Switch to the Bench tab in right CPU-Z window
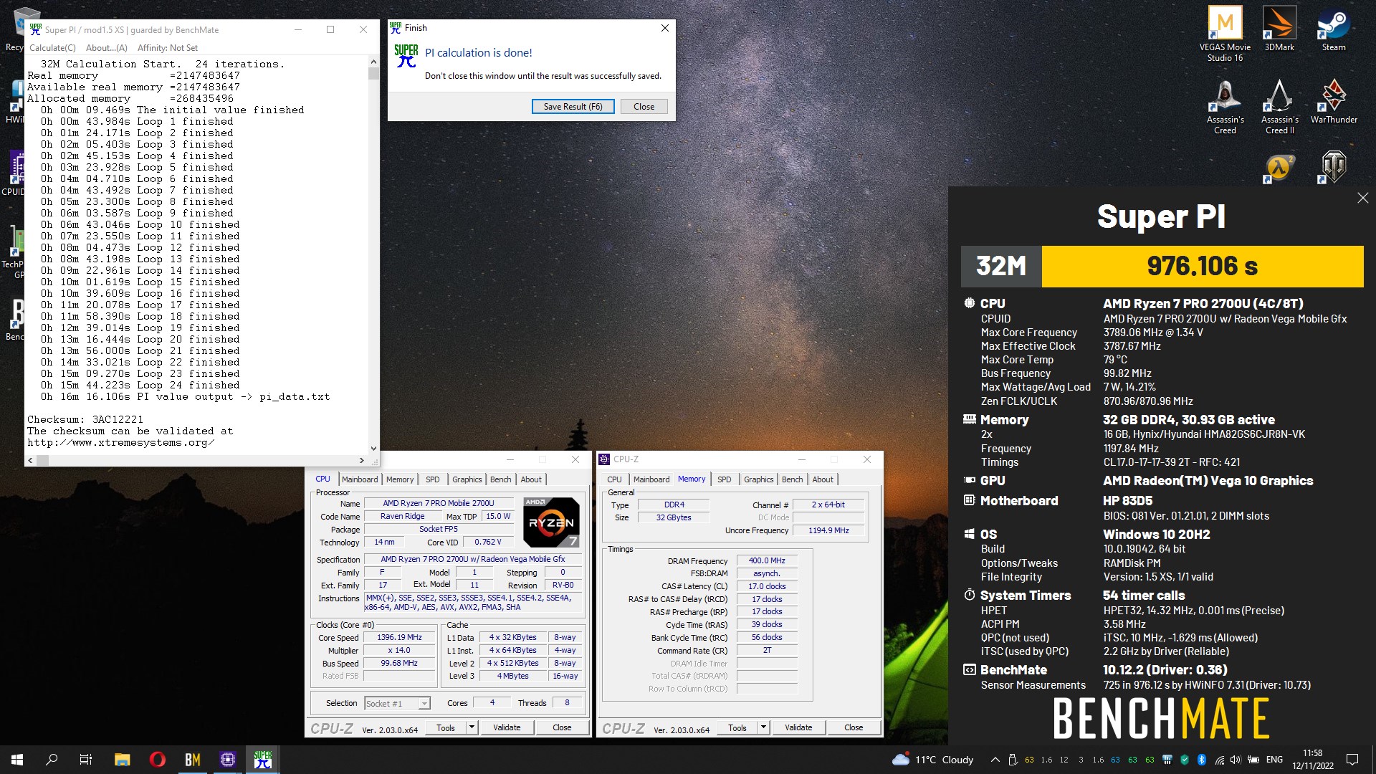 click(792, 479)
